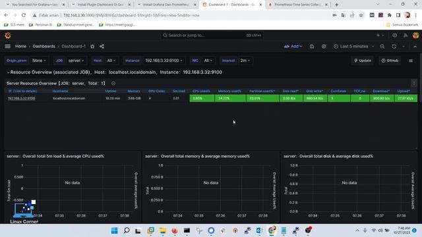The image size is (422, 237).
Task: Click the 5m load & CPU panel title
Action: click(55, 156)
